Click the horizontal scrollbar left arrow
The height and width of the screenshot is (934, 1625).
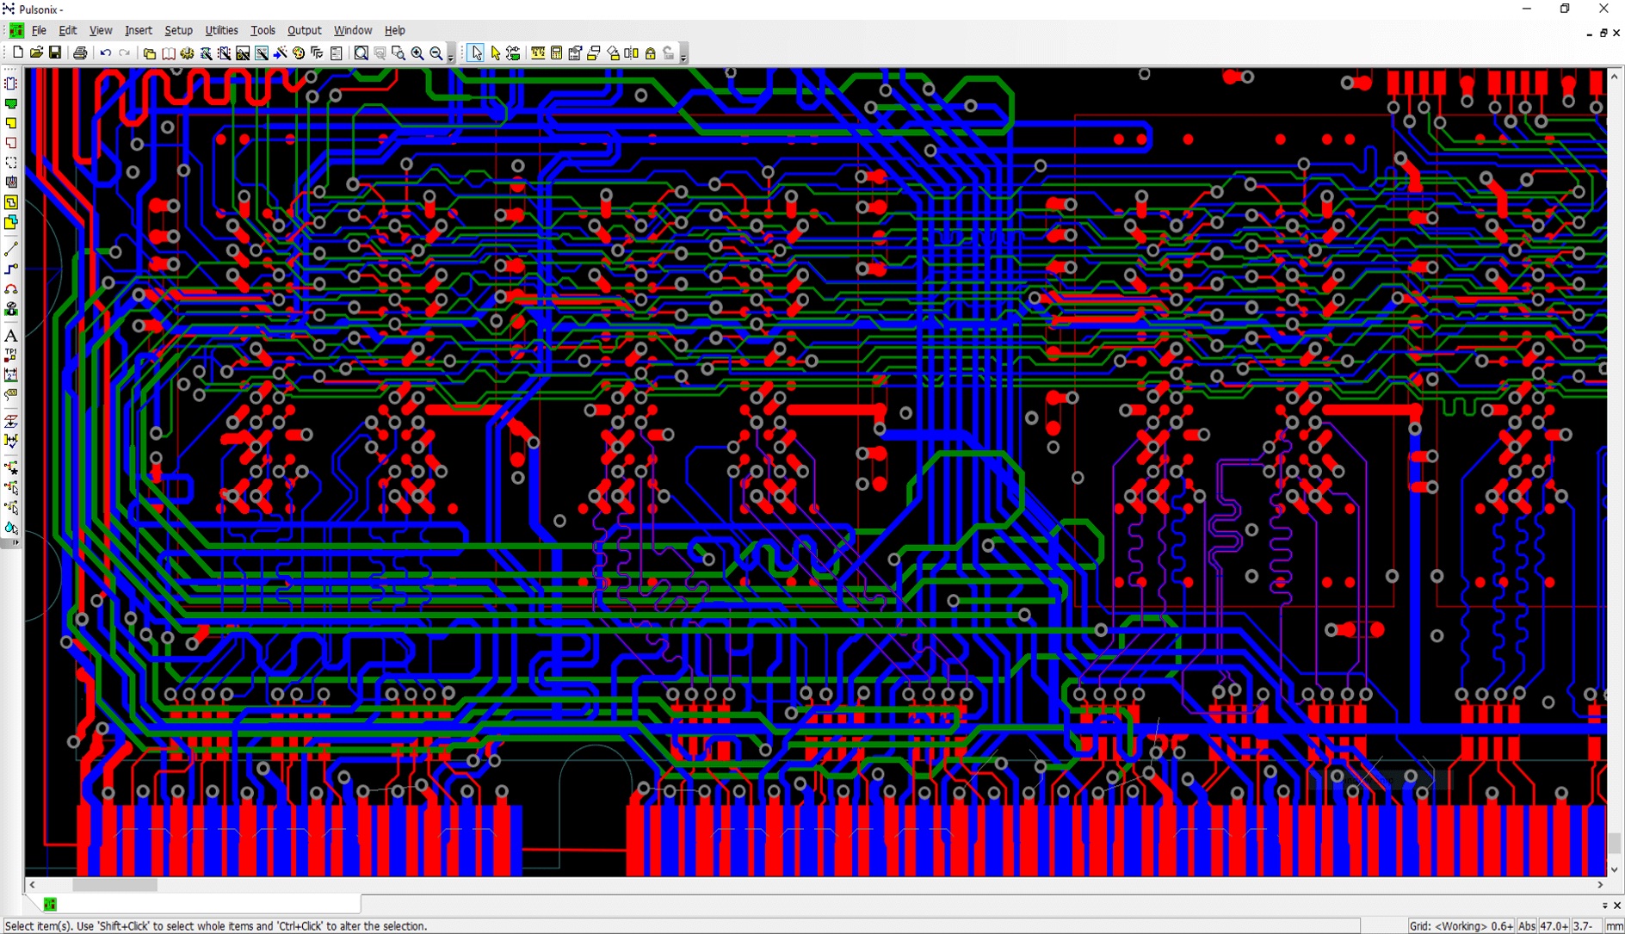pyautogui.click(x=32, y=885)
